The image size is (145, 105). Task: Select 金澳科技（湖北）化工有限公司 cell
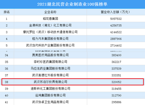(50, 25)
